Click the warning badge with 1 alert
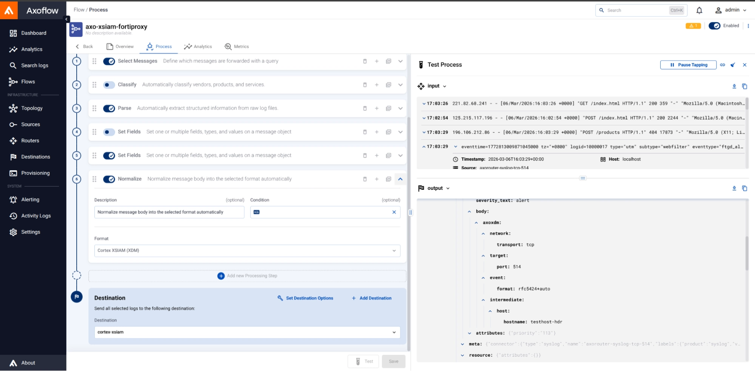Viewport: 755px width, 371px height. tap(693, 26)
